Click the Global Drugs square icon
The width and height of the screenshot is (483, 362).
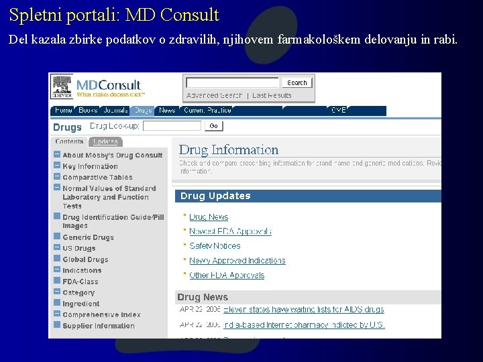coord(57,258)
